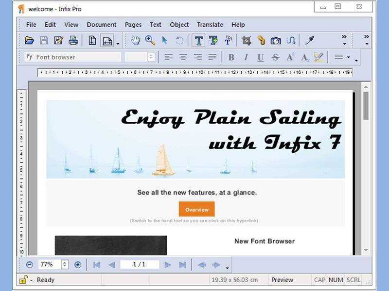Open the File menu

click(x=31, y=25)
